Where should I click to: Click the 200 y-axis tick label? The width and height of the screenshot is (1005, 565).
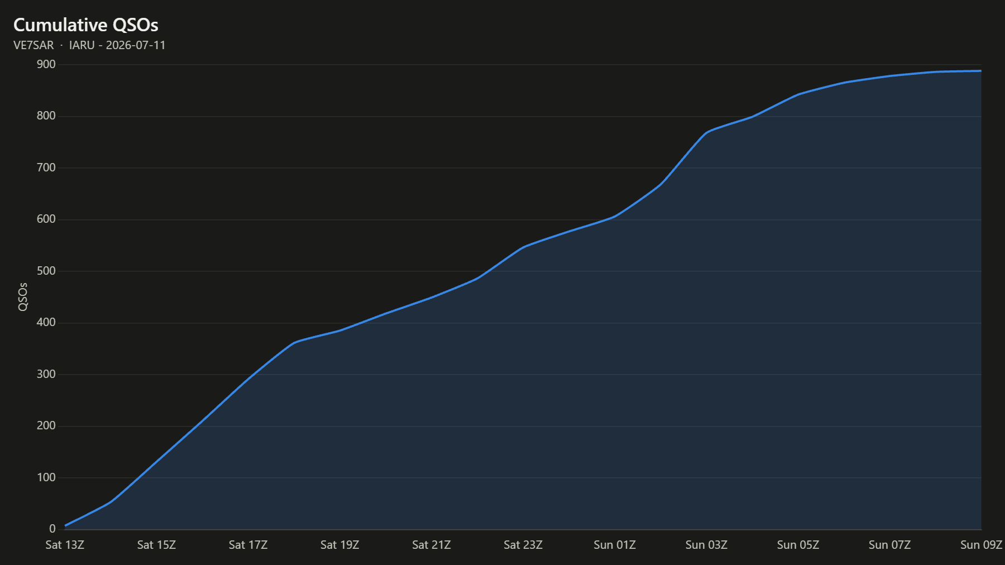tap(46, 425)
